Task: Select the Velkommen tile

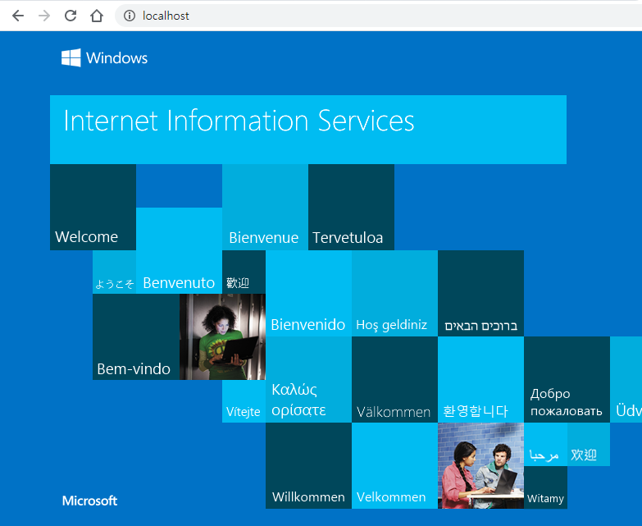Action: point(394,466)
